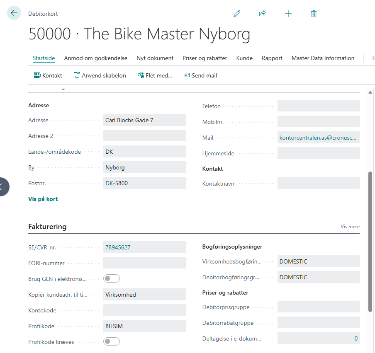Click the Kontakt card icon
Screen dimensions: 375x353
point(37,75)
